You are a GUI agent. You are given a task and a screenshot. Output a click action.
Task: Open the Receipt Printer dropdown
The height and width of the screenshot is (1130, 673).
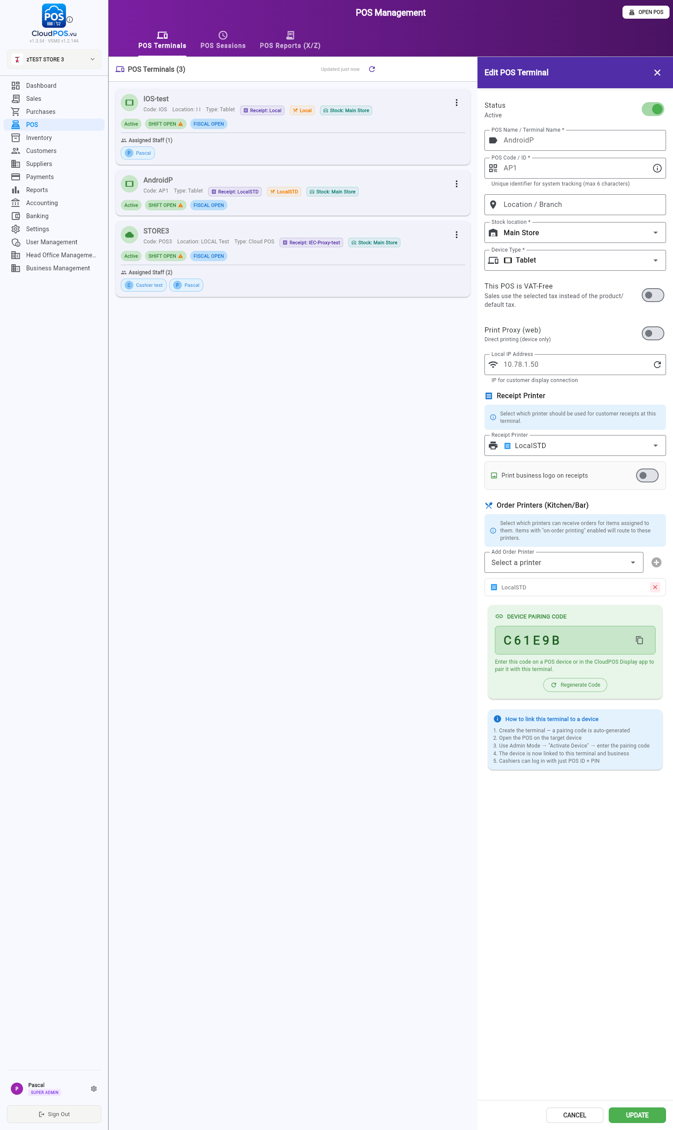coord(574,445)
